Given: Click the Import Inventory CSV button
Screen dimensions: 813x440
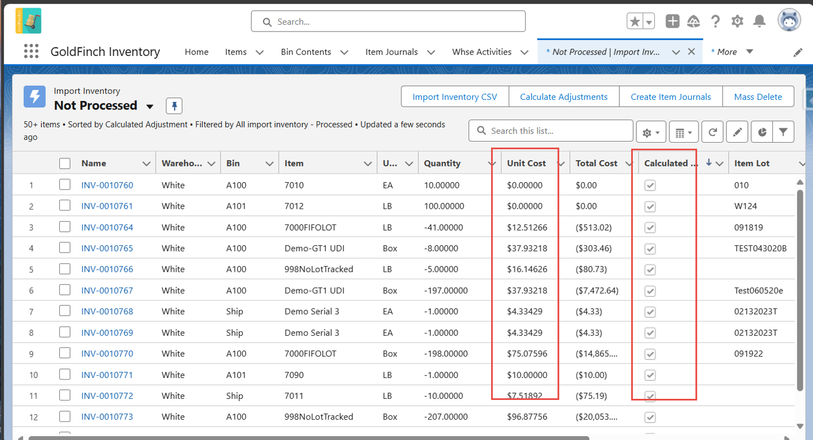Looking at the screenshot, I should pos(455,96).
